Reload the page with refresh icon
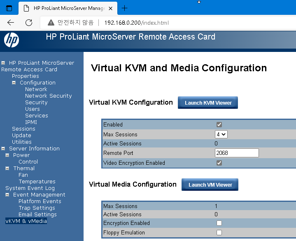Image resolution: width=296 pixels, height=241 pixels. tap(29, 23)
